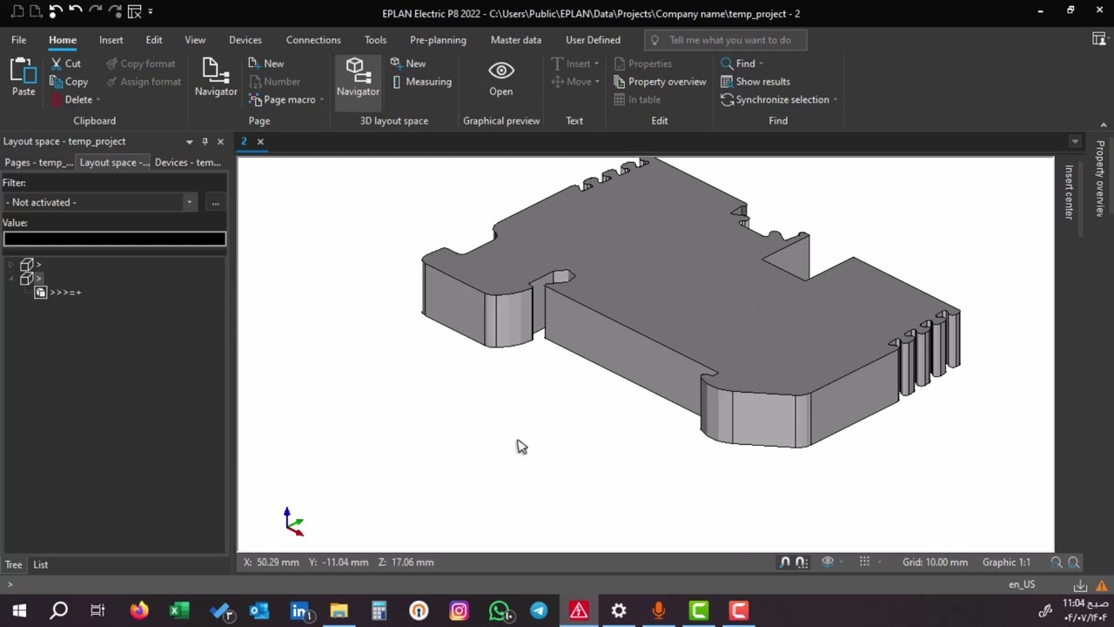Expand the first layout space tree node
Image resolution: width=1114 pixels, height=627 pixels.
coord(11,265)
